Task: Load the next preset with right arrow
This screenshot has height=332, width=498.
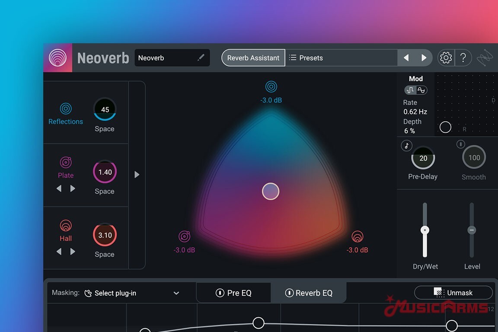Action: [424, 57]
